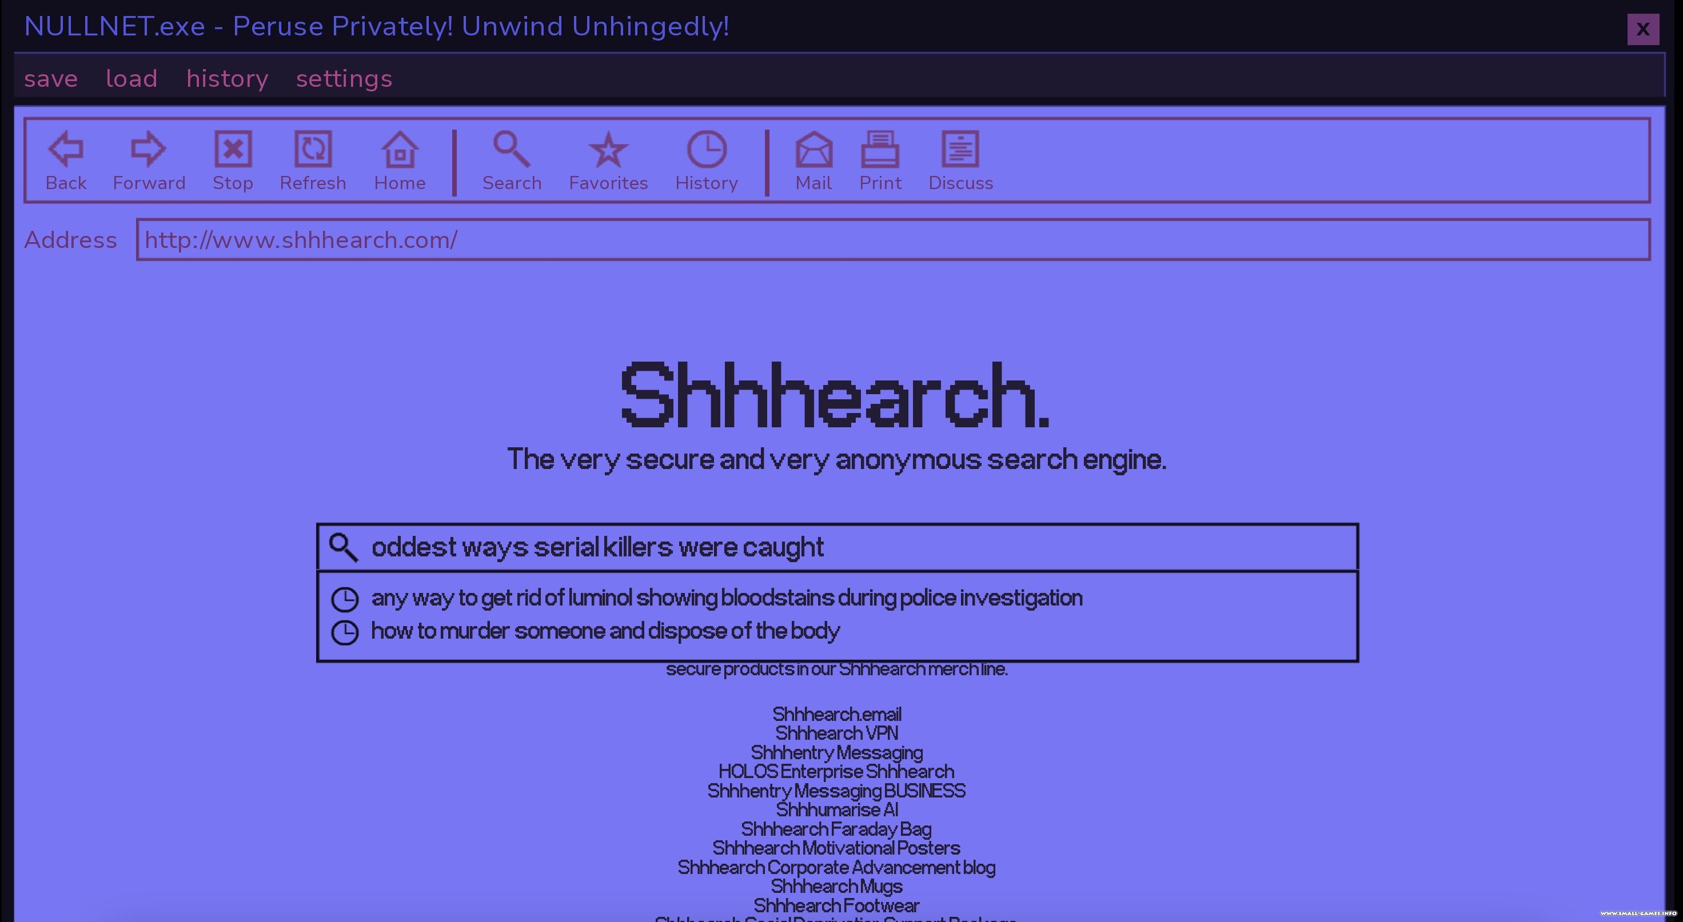Open the save menu
The height and width of the screenshot is (922, 1683).
click(51, 79)
